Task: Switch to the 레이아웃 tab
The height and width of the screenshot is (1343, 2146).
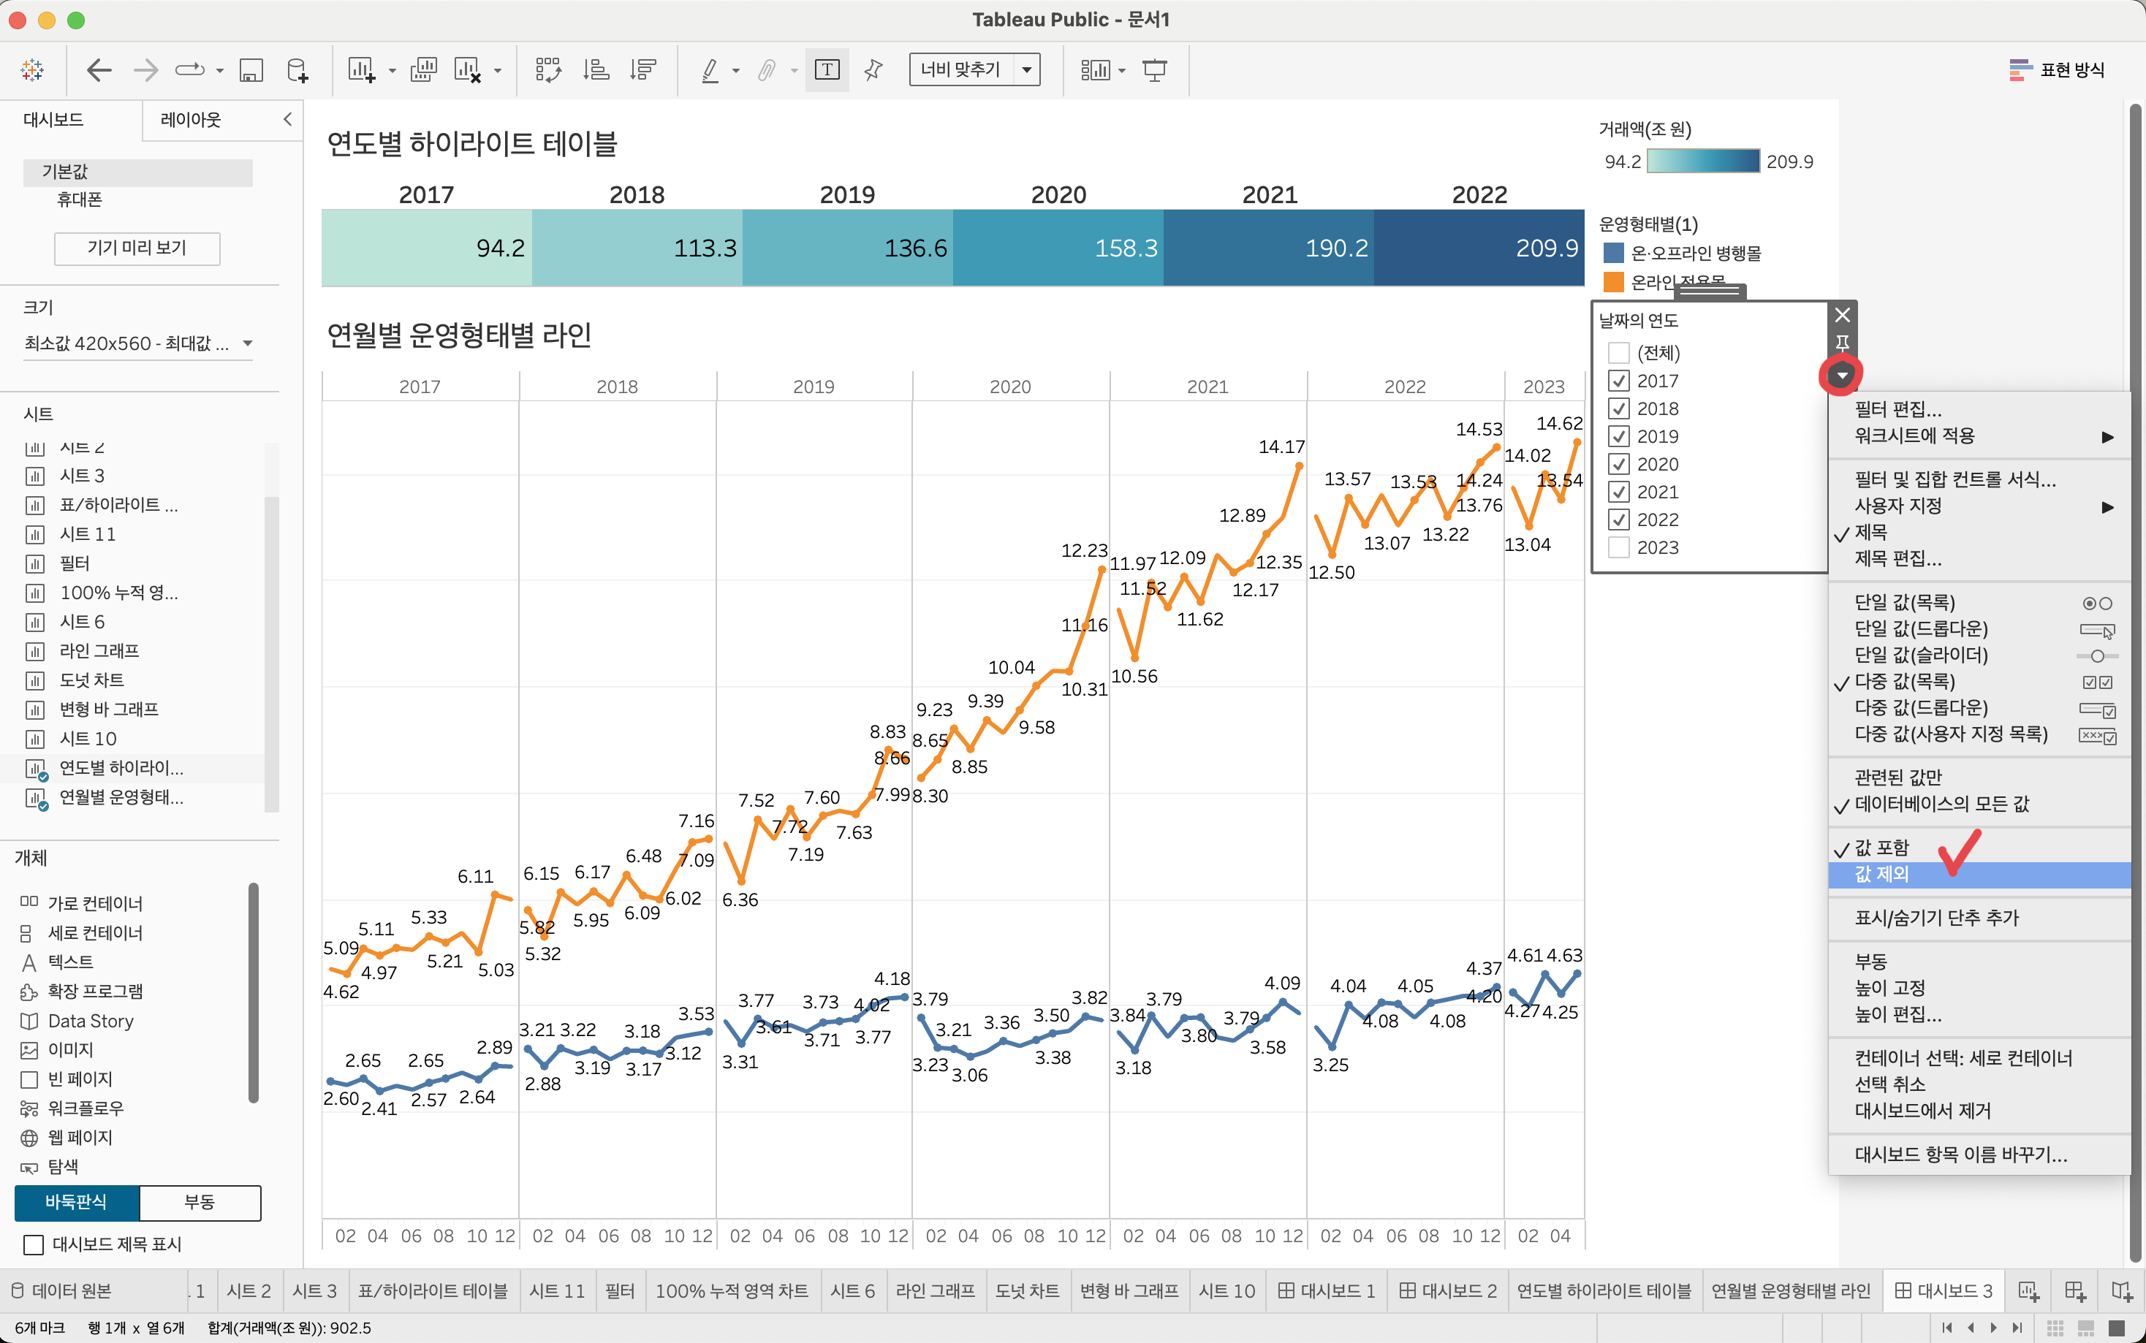Action: pyautogui.click(x=190, y=119)
